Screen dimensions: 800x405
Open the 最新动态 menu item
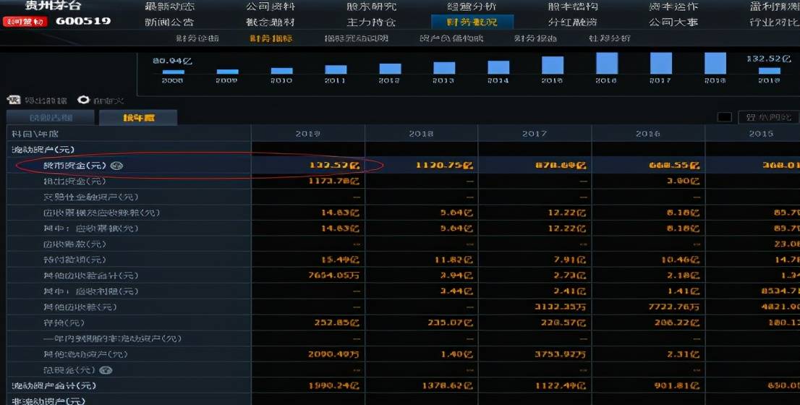pos(169,7)
